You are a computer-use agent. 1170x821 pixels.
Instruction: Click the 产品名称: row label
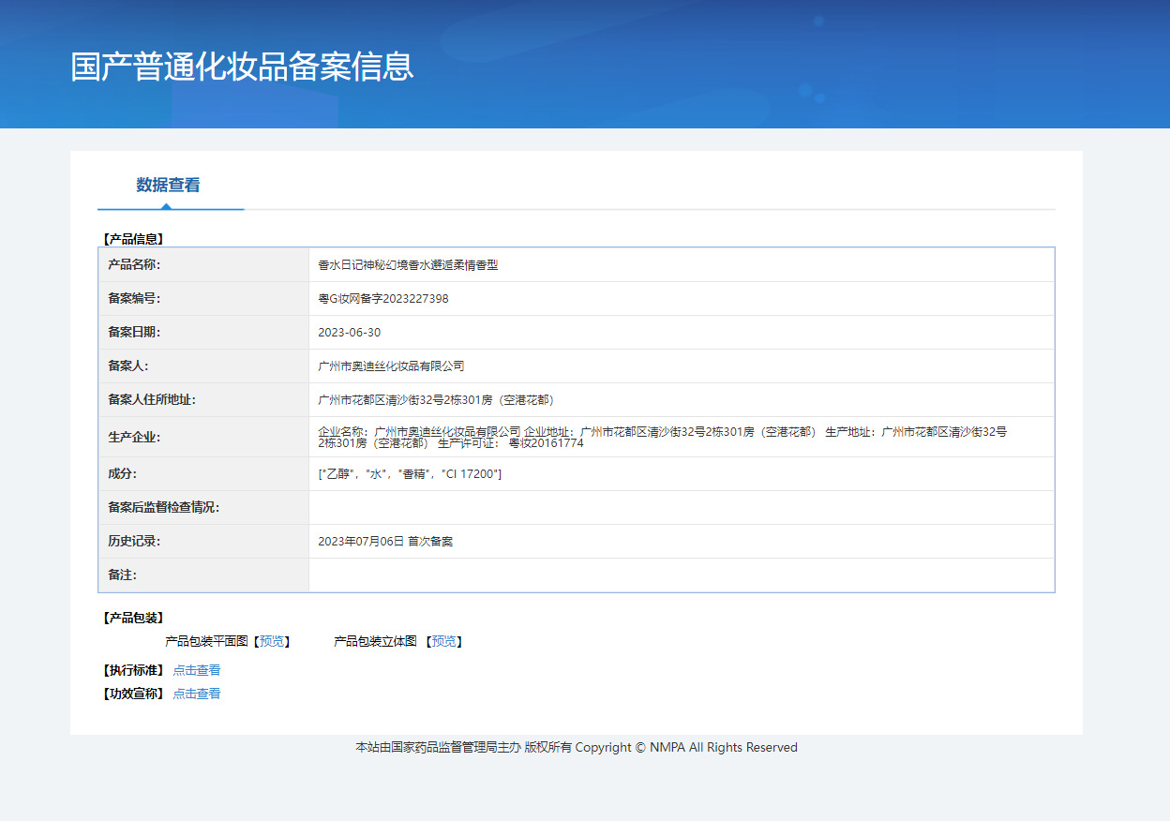tap(134, 265)
